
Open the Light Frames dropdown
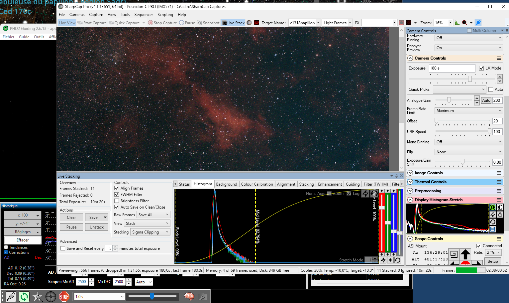[x=350, y=23]
